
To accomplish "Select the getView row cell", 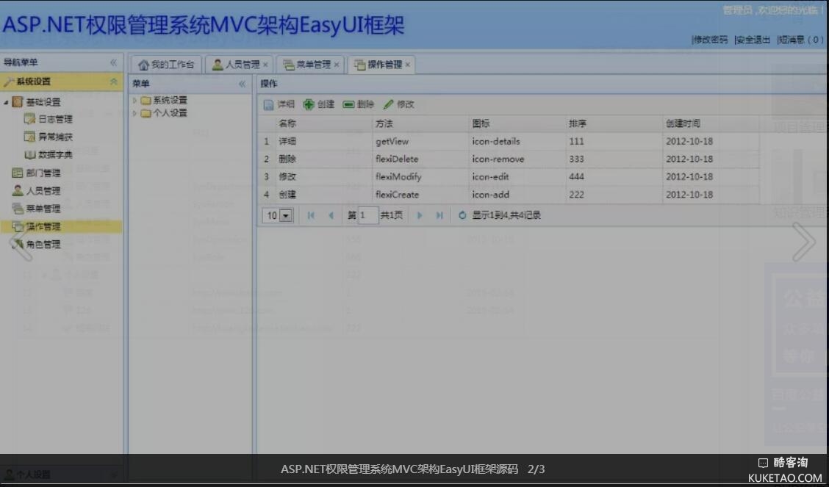I will pos(420,142).
